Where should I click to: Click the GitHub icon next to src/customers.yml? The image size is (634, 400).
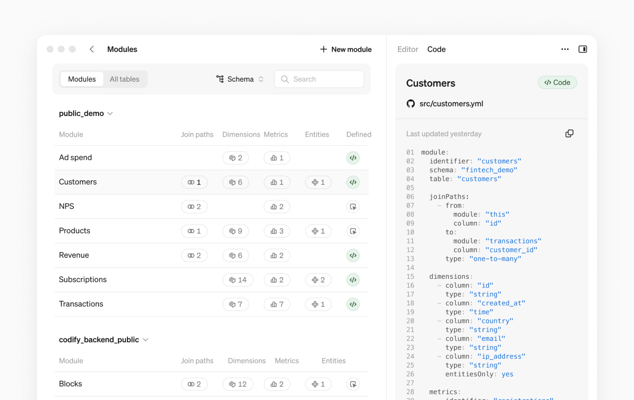tap(411, 104)
